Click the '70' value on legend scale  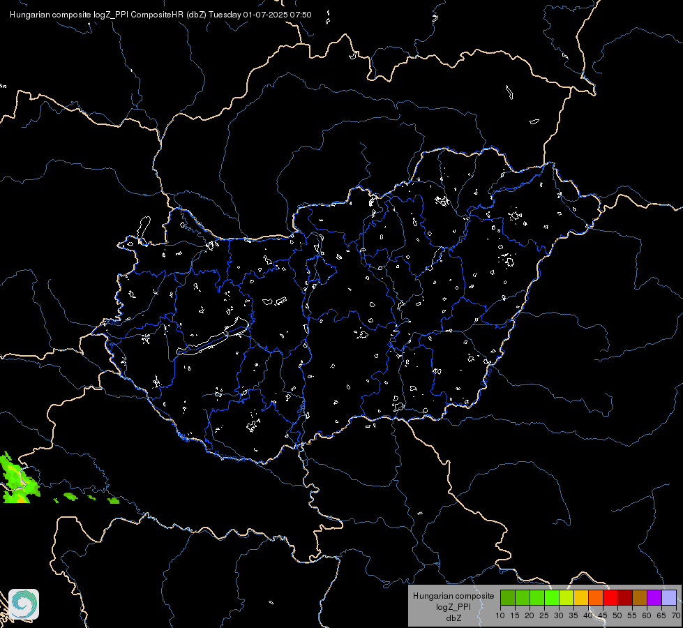click(x=676, y=616)
